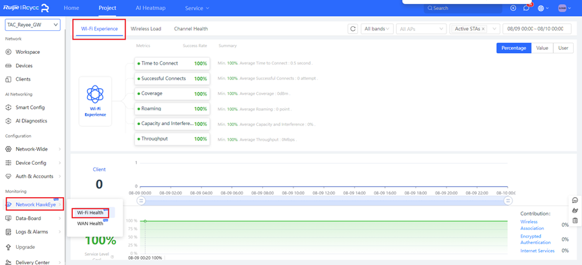Click the Data-Board monitor icon

pyautogui.click(x=9, y=219)
